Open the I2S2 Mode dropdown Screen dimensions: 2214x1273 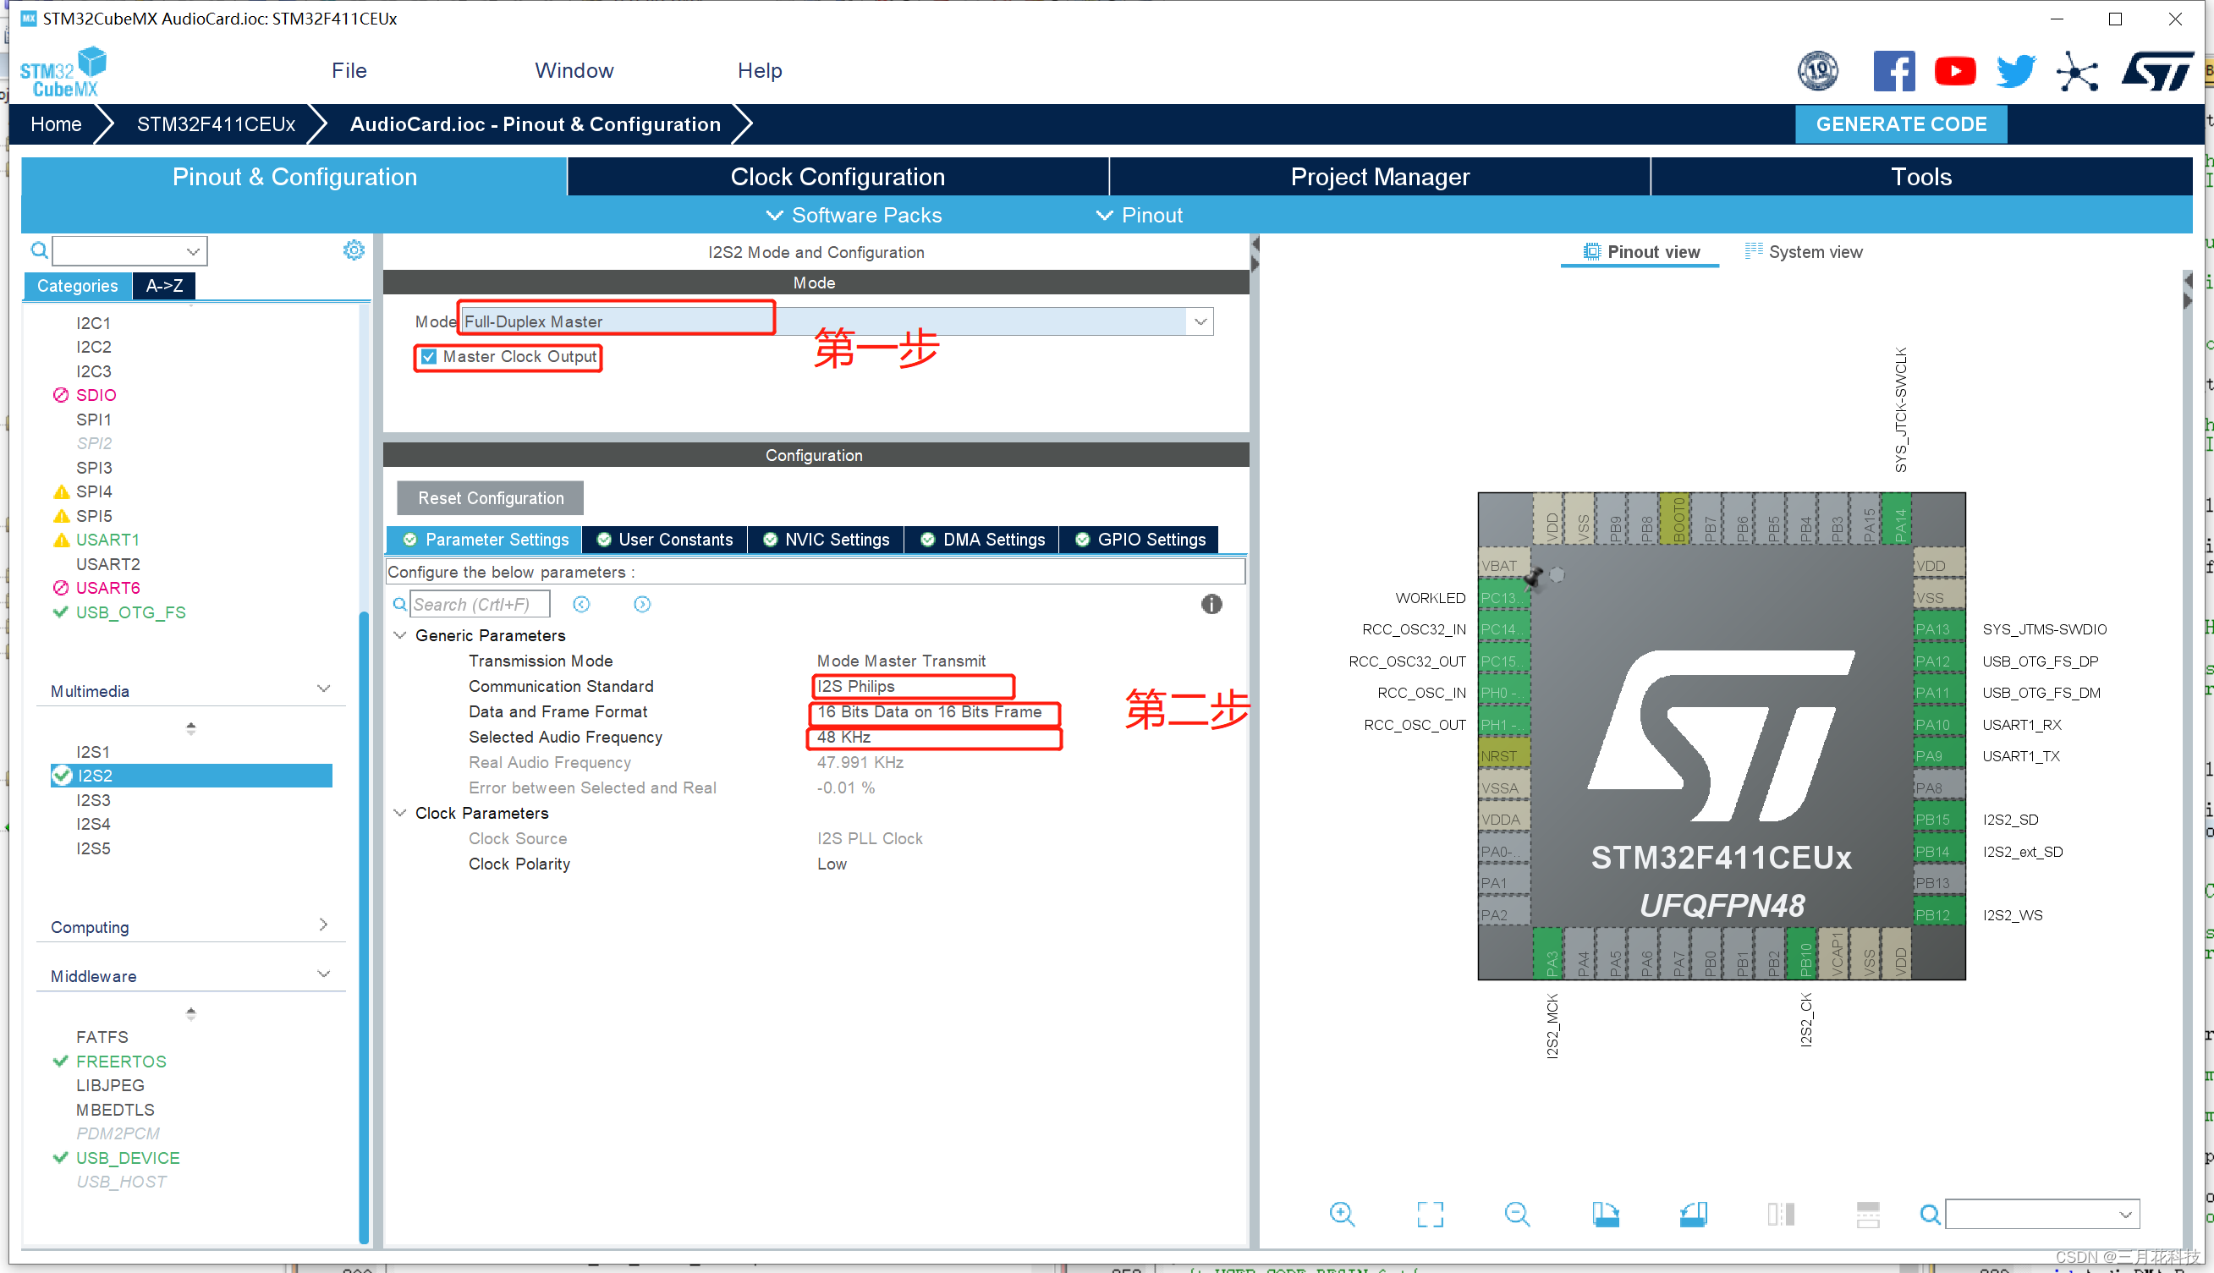(x=1200, y=321)
